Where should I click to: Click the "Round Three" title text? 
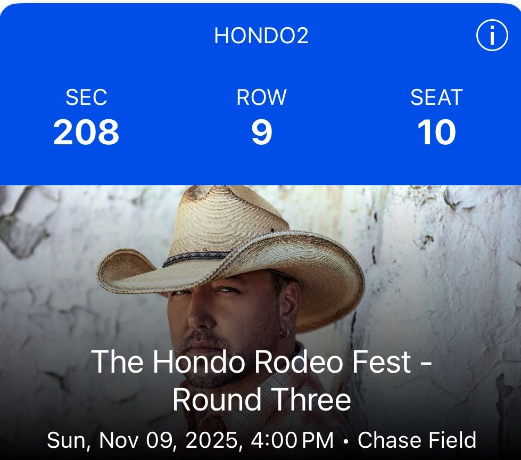pos(261,400)
